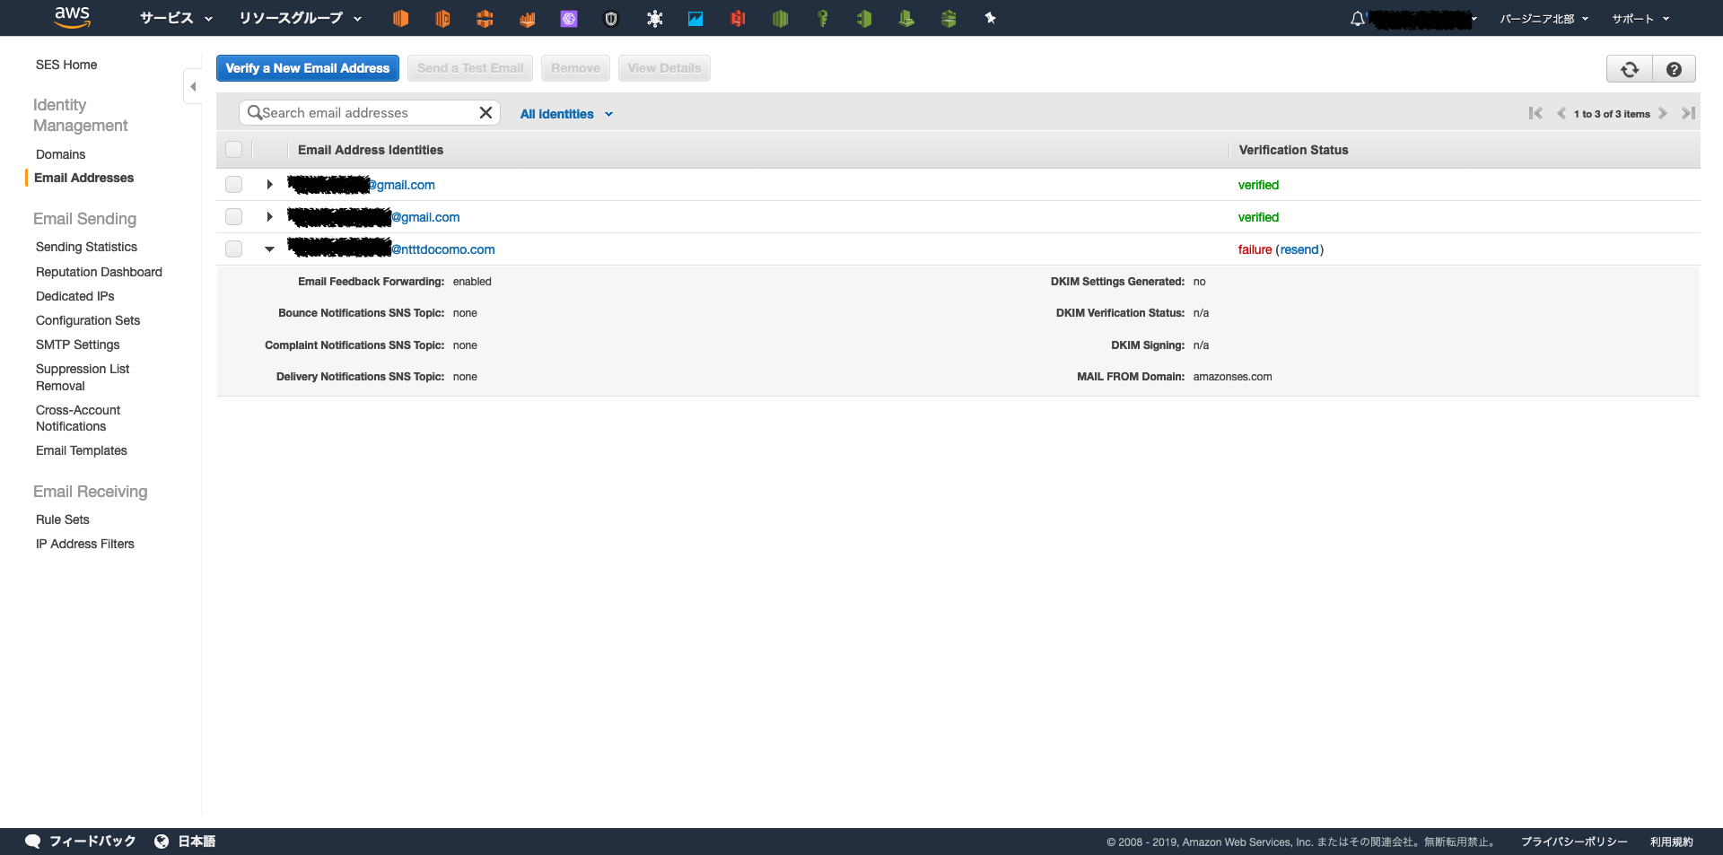Click the purple service shortcut icon
The width and height of the screenshot is (1723, 855).
569,18
